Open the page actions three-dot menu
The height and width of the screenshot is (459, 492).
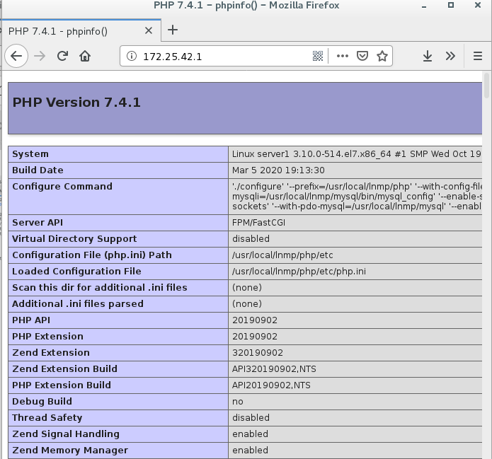(343, 56)
